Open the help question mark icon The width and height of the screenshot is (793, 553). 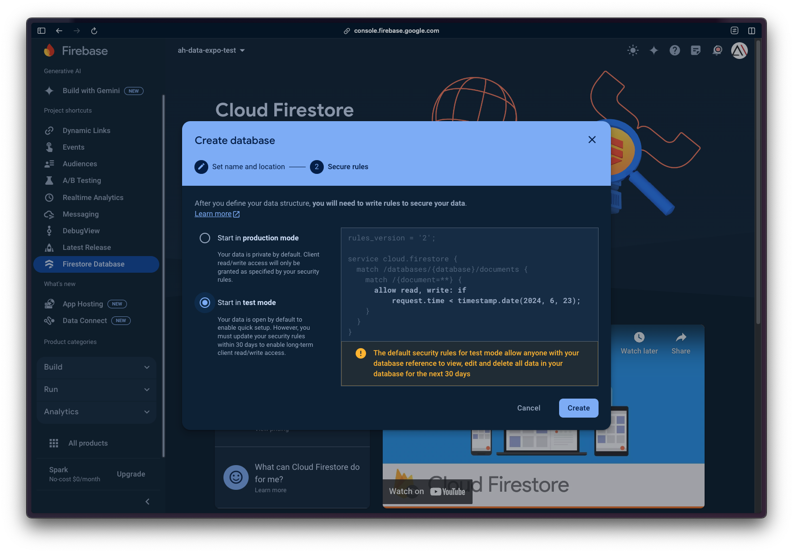[x=675, y=50]
